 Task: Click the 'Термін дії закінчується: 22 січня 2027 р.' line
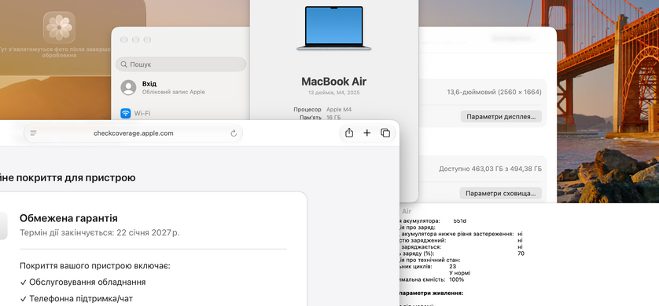pos(100,232)
